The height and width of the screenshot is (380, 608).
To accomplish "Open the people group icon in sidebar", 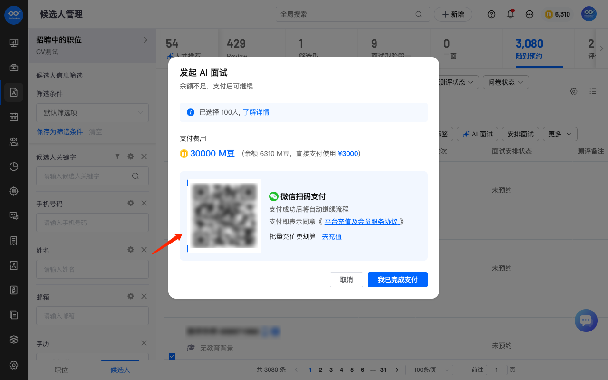I will tap(14, 141).
